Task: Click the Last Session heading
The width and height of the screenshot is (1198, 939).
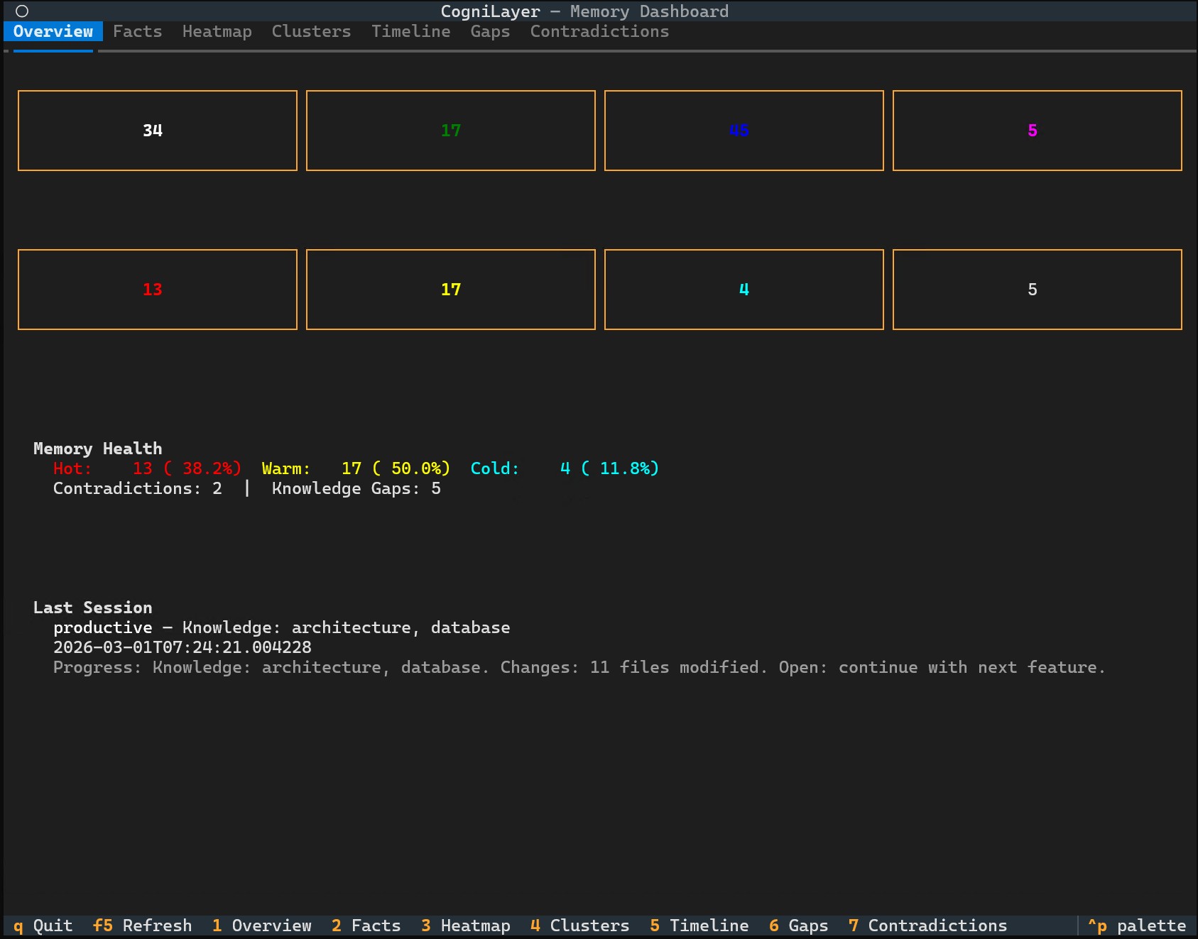Action: (93, 608)
